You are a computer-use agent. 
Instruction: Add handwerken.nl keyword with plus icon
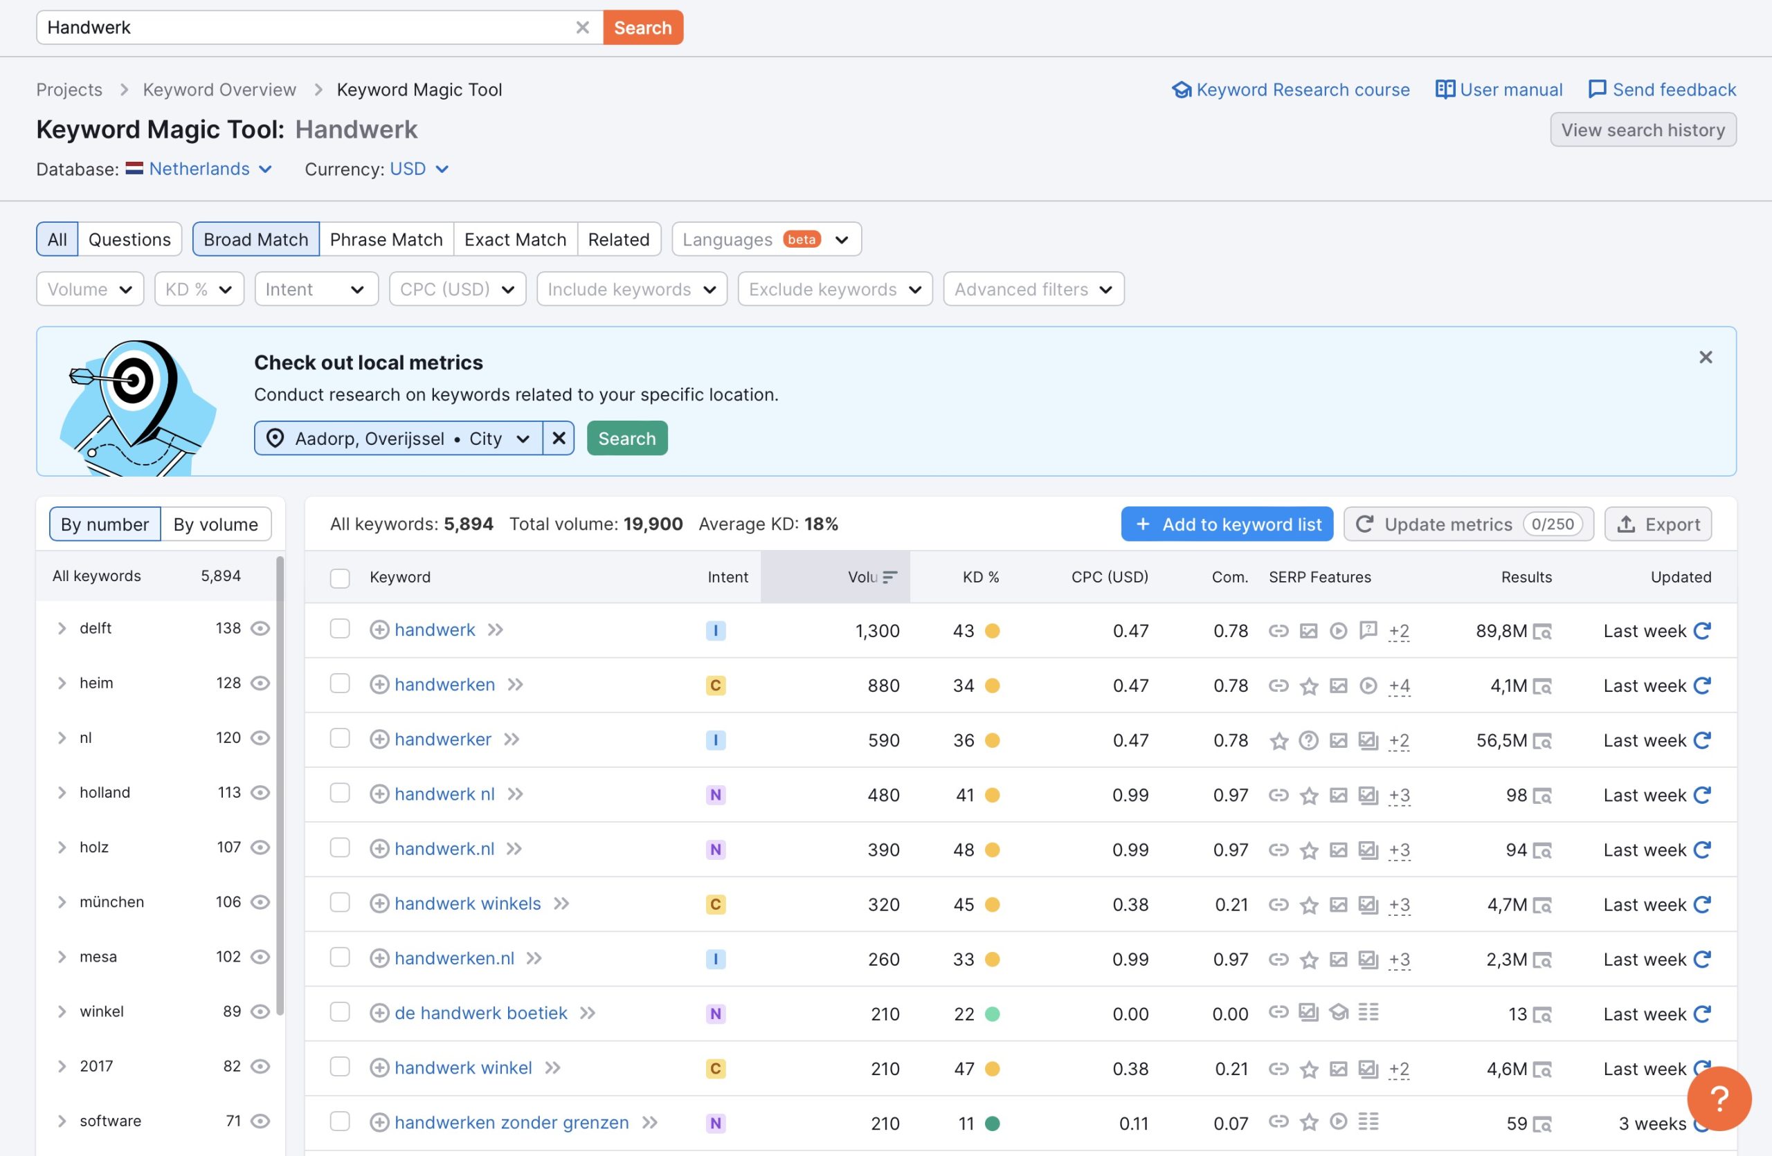coord(379,958)
